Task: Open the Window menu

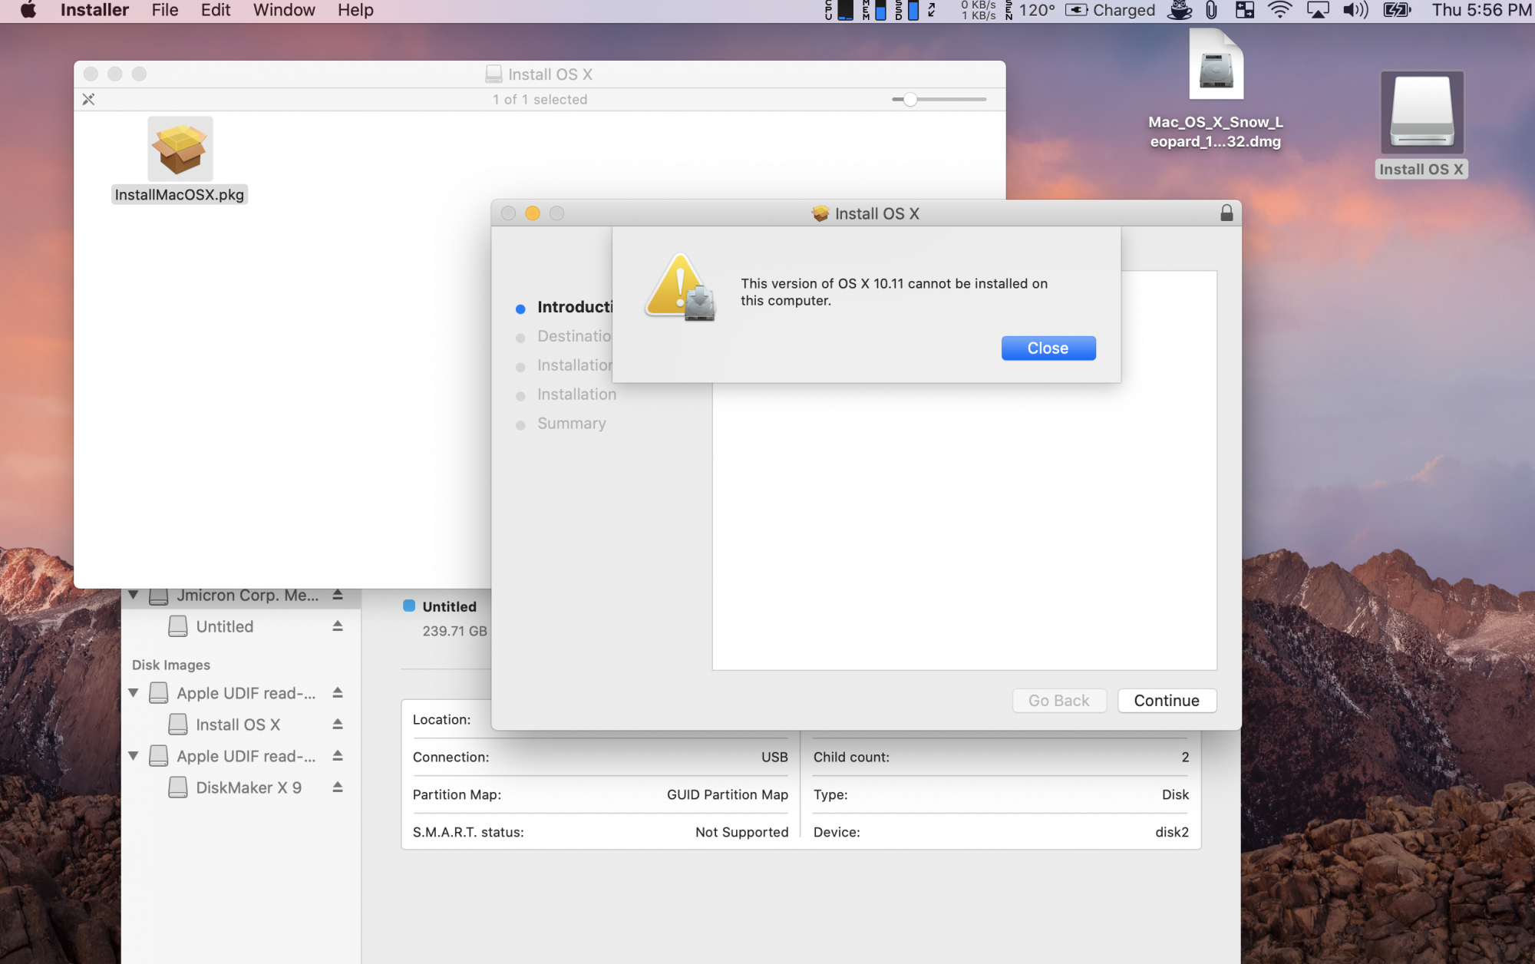Action: click(x=284, y=10)
